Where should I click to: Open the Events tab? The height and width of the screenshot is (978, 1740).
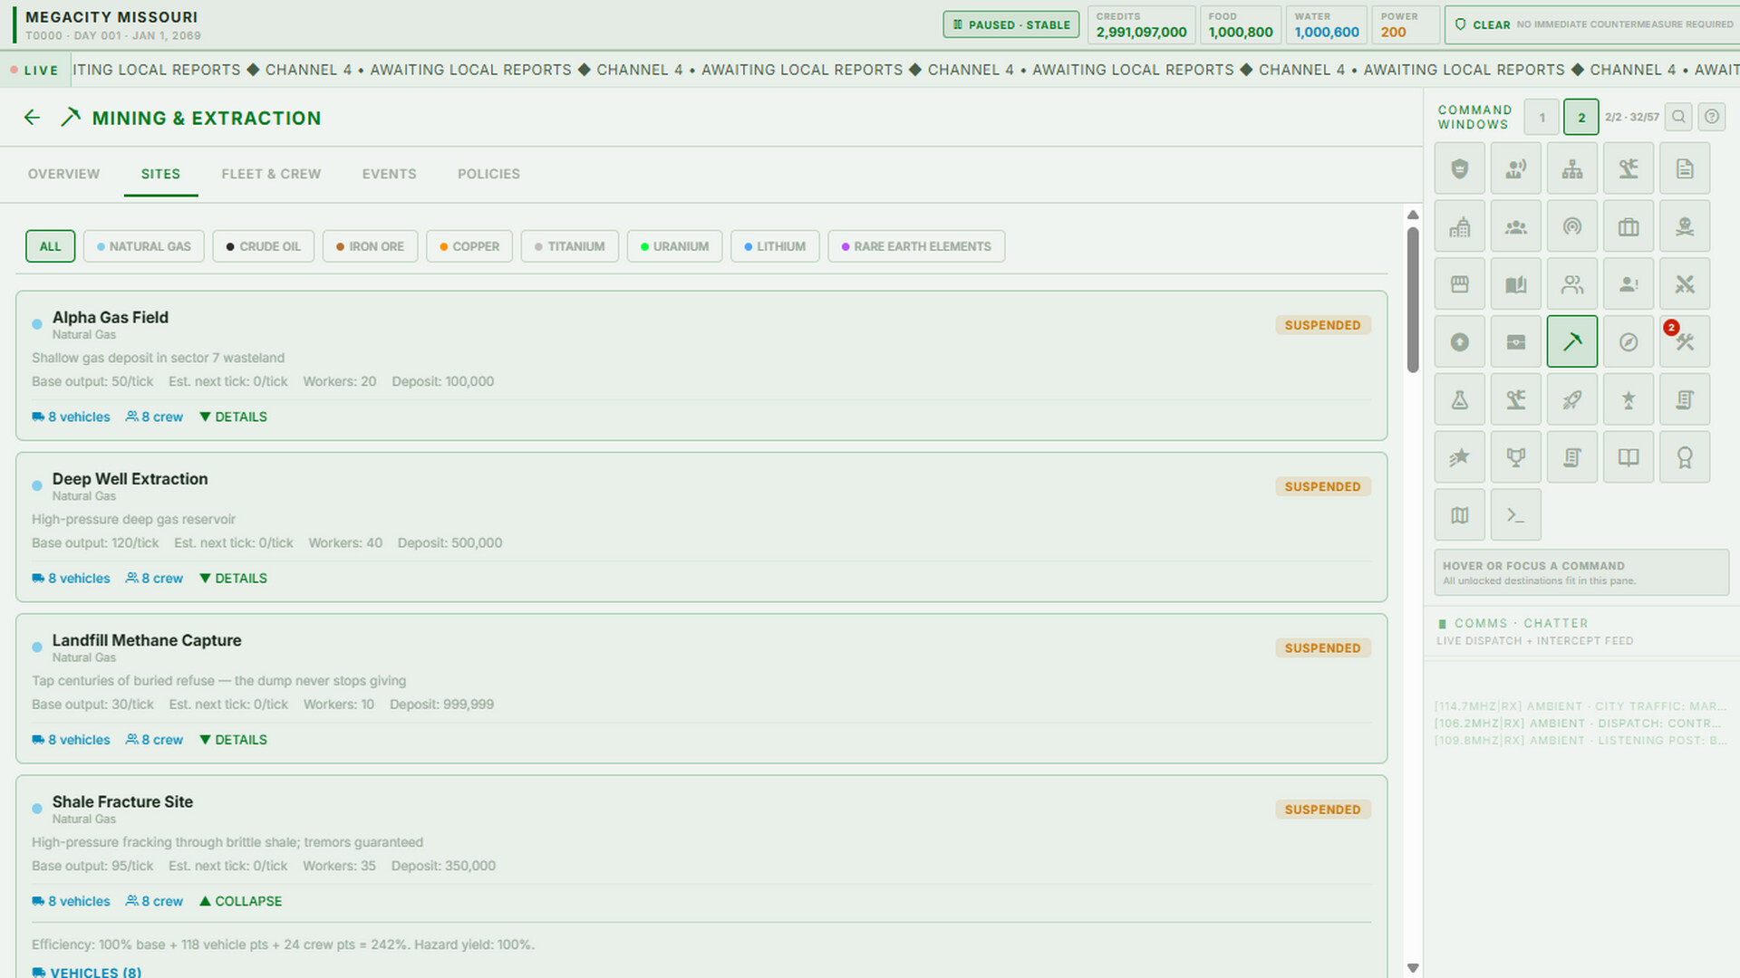[x=390, y=174]
